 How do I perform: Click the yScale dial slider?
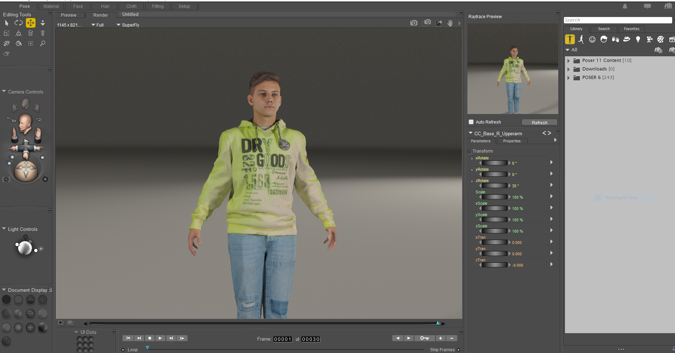(x=495, y=220)
